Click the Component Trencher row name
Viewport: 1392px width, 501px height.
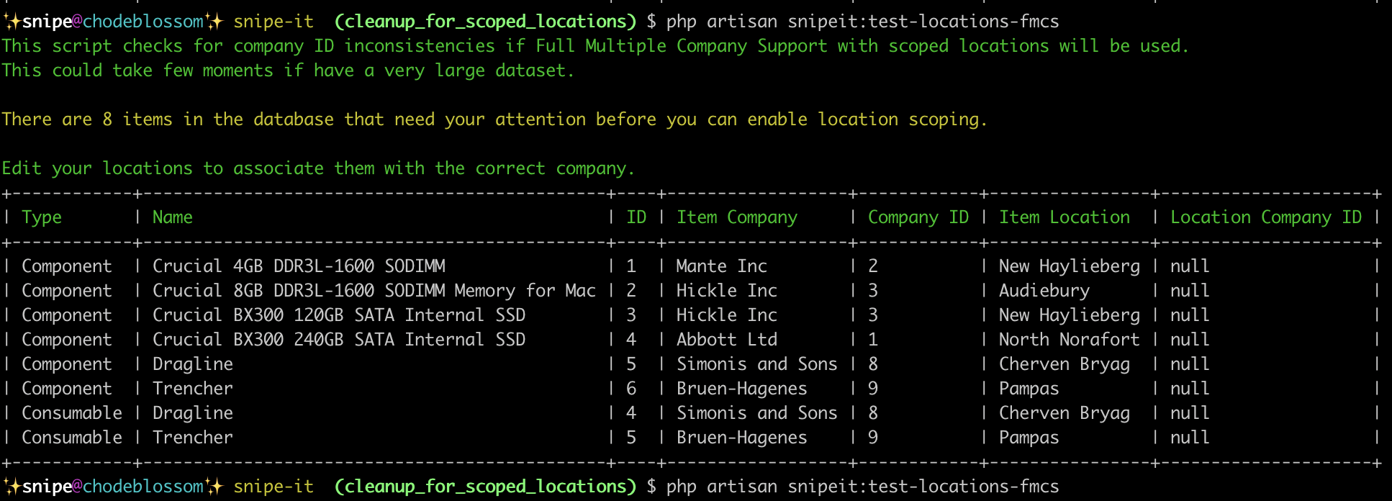coord(193,389)
